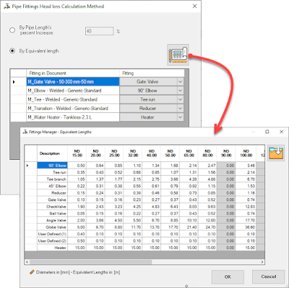Open the Fittings Manager calculator icon
The image size is (289, 288).
pos(178,55)
